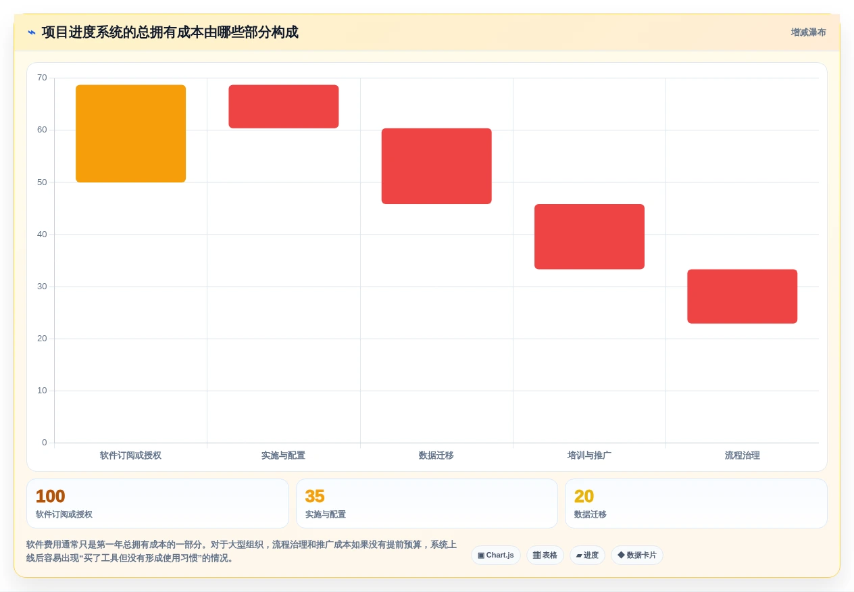Click the Chart.js tag chip
This screenshot has height=592, width=854.
496,556
